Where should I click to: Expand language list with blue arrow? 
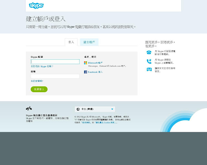[112, 109]
